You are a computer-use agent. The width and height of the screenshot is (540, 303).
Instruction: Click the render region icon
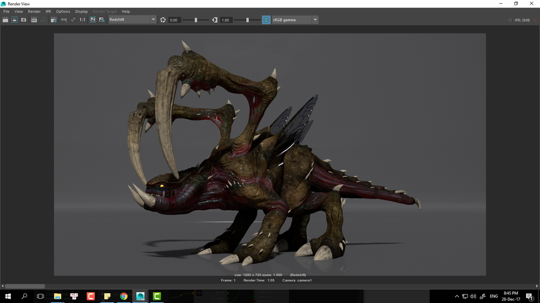15,20
